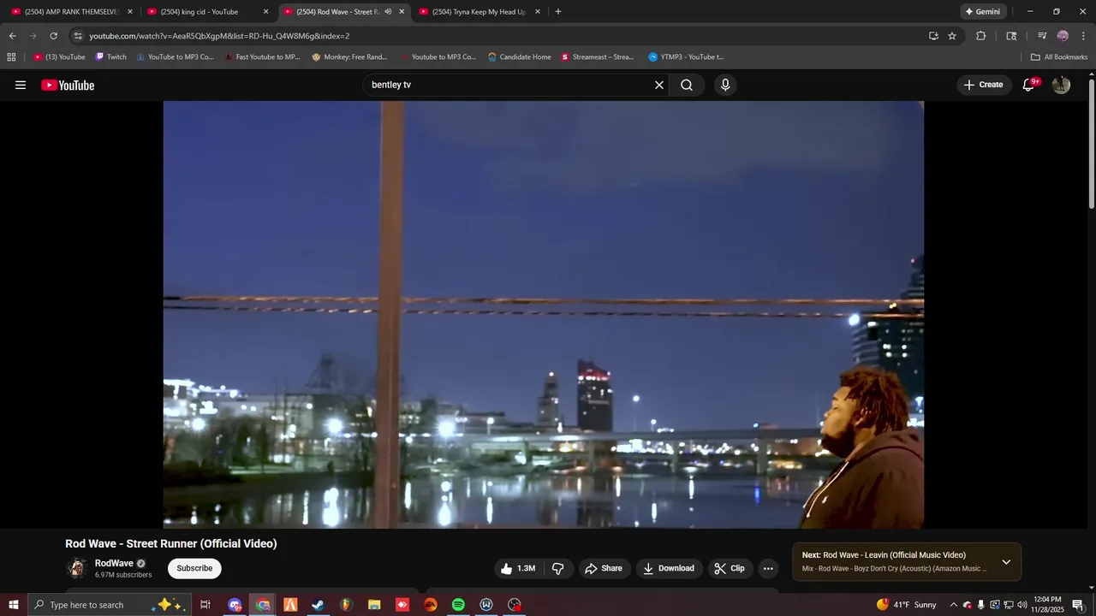
Task: Share the video
Action: tap(604, 568)
